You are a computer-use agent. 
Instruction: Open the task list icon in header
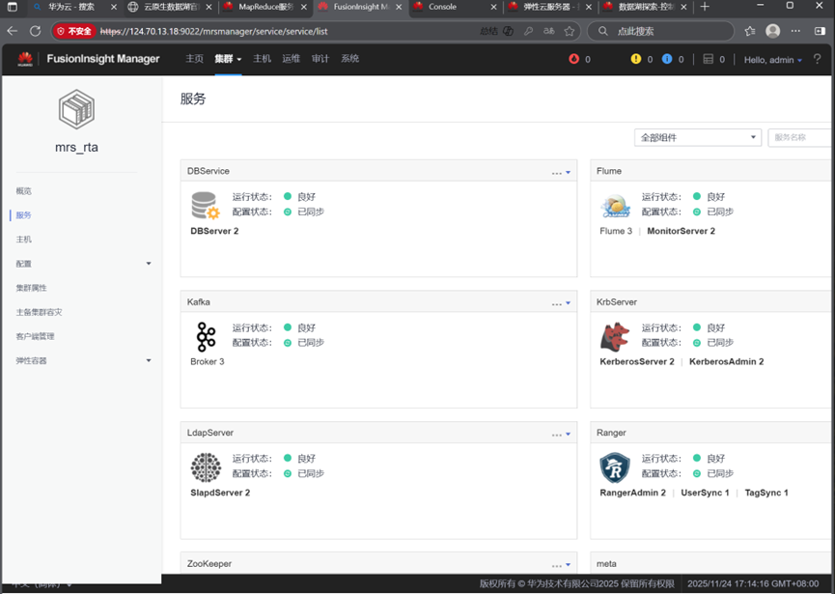tap(708, 59)
